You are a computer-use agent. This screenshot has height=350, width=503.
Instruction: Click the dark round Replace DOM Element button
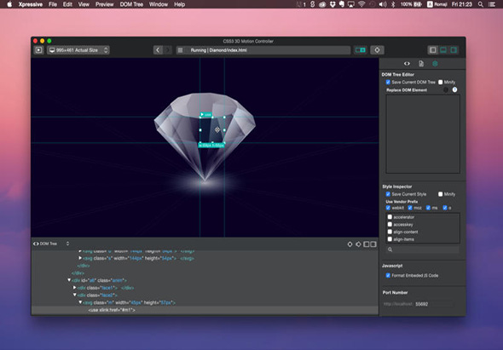coord(446,89)
